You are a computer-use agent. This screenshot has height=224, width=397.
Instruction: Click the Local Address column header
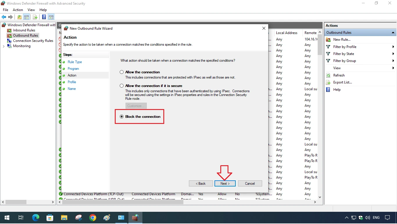287,33
